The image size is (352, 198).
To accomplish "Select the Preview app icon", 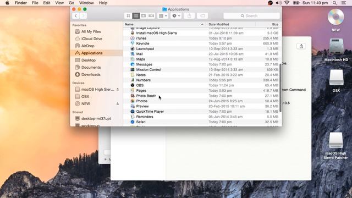I will point(133,106).
